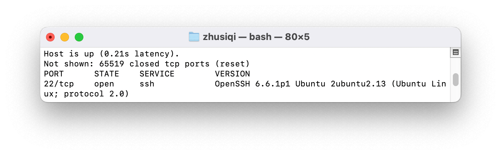The image size is (501, 155).
Task: Minimize the terminal with yellow button
Action: [65, 37]
